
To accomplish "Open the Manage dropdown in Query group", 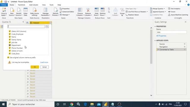I will click(x=65, y=15).
